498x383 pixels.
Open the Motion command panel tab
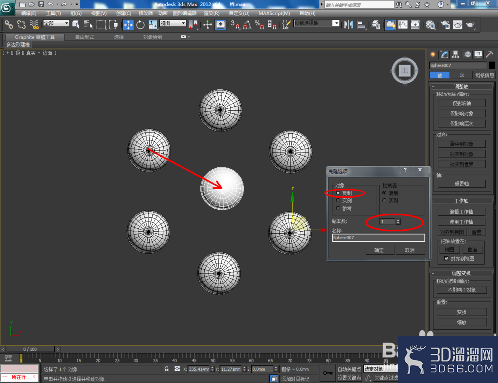point(467,54)
